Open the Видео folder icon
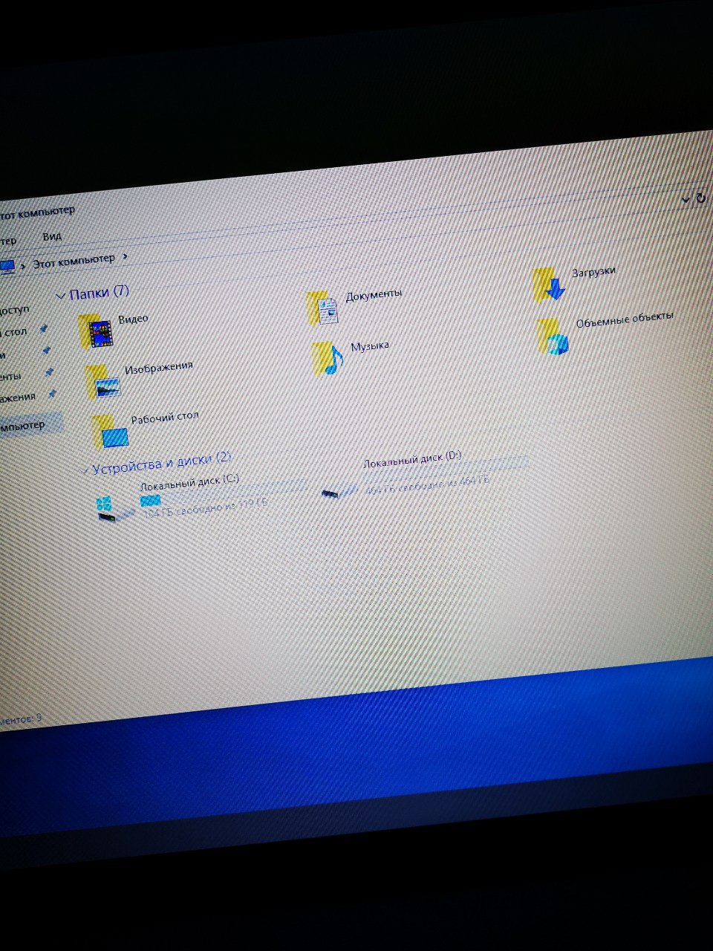 point(96,331)
